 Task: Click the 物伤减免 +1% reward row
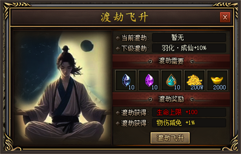[189, 123]
